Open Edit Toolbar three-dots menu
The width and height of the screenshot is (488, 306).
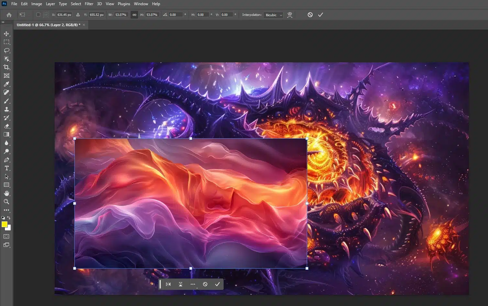tap(6, 210)
